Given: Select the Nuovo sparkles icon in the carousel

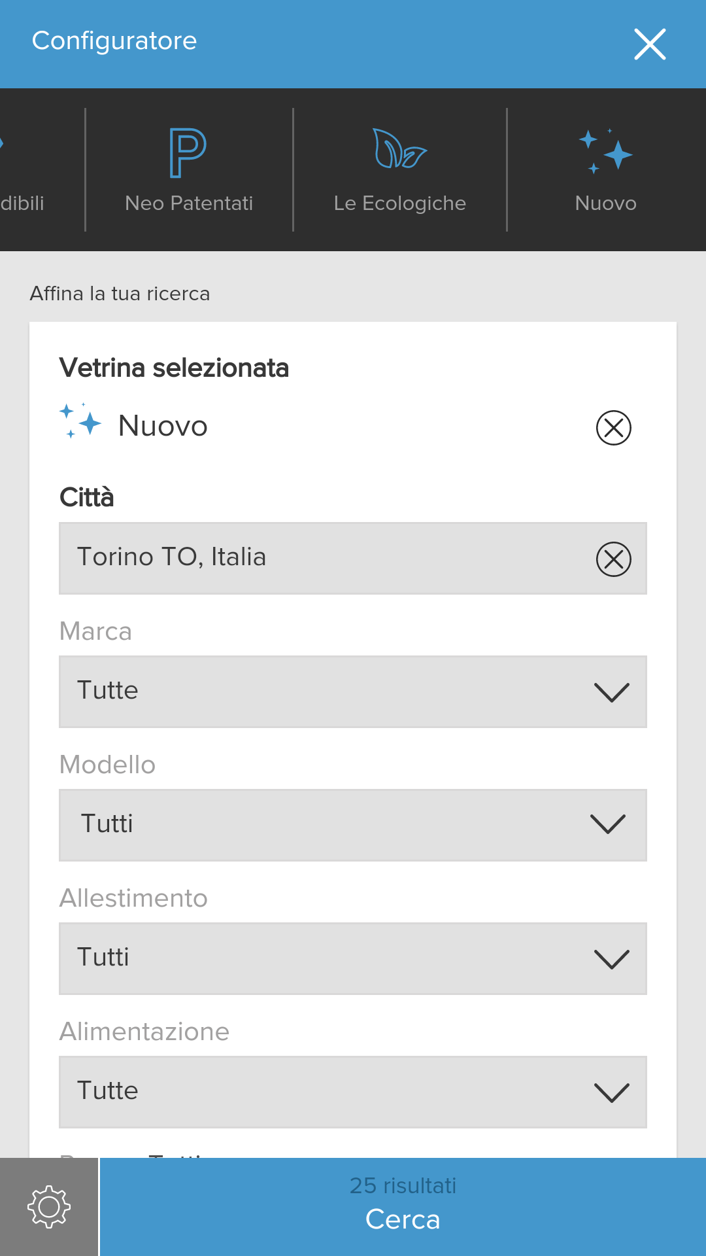Looking at the screenshot, I should (605, 151).
